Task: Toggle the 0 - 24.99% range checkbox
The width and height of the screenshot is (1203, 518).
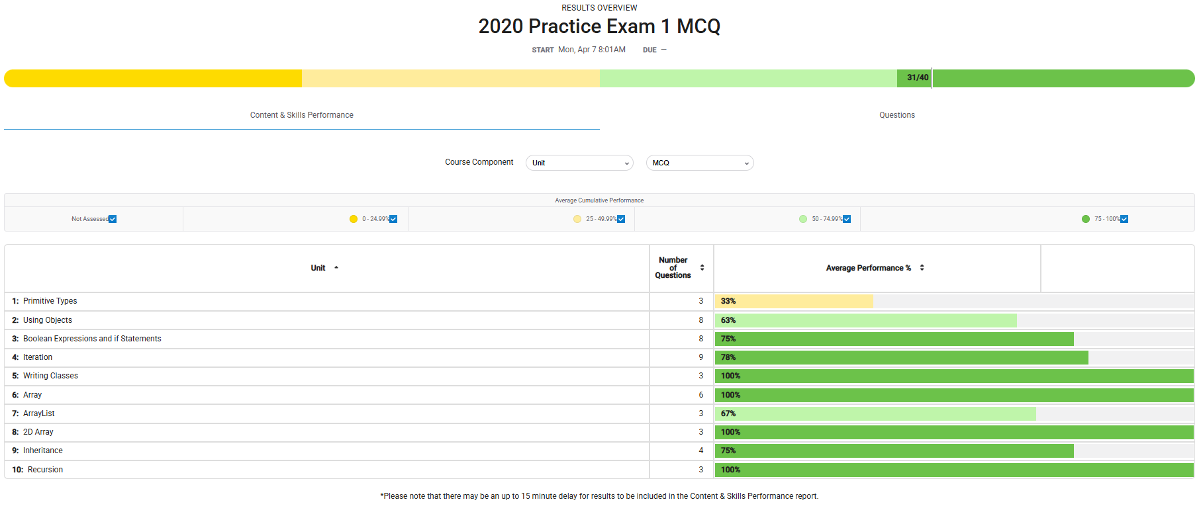Action: 393,219
